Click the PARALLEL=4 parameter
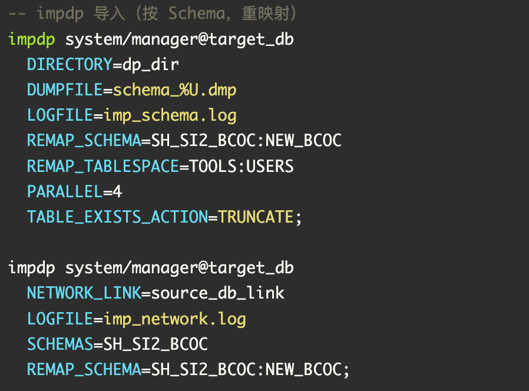The image size is (529, 391). [74, 191]
